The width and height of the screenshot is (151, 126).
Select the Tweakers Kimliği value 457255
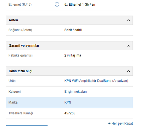(x=70, y=113)
